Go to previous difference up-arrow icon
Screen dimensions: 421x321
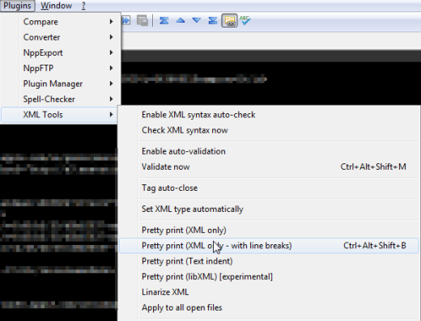point(181,20)
